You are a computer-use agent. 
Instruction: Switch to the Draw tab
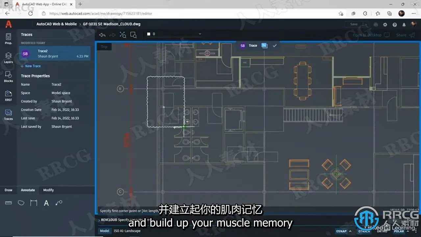pyautogui.click(x=8, y=190)
